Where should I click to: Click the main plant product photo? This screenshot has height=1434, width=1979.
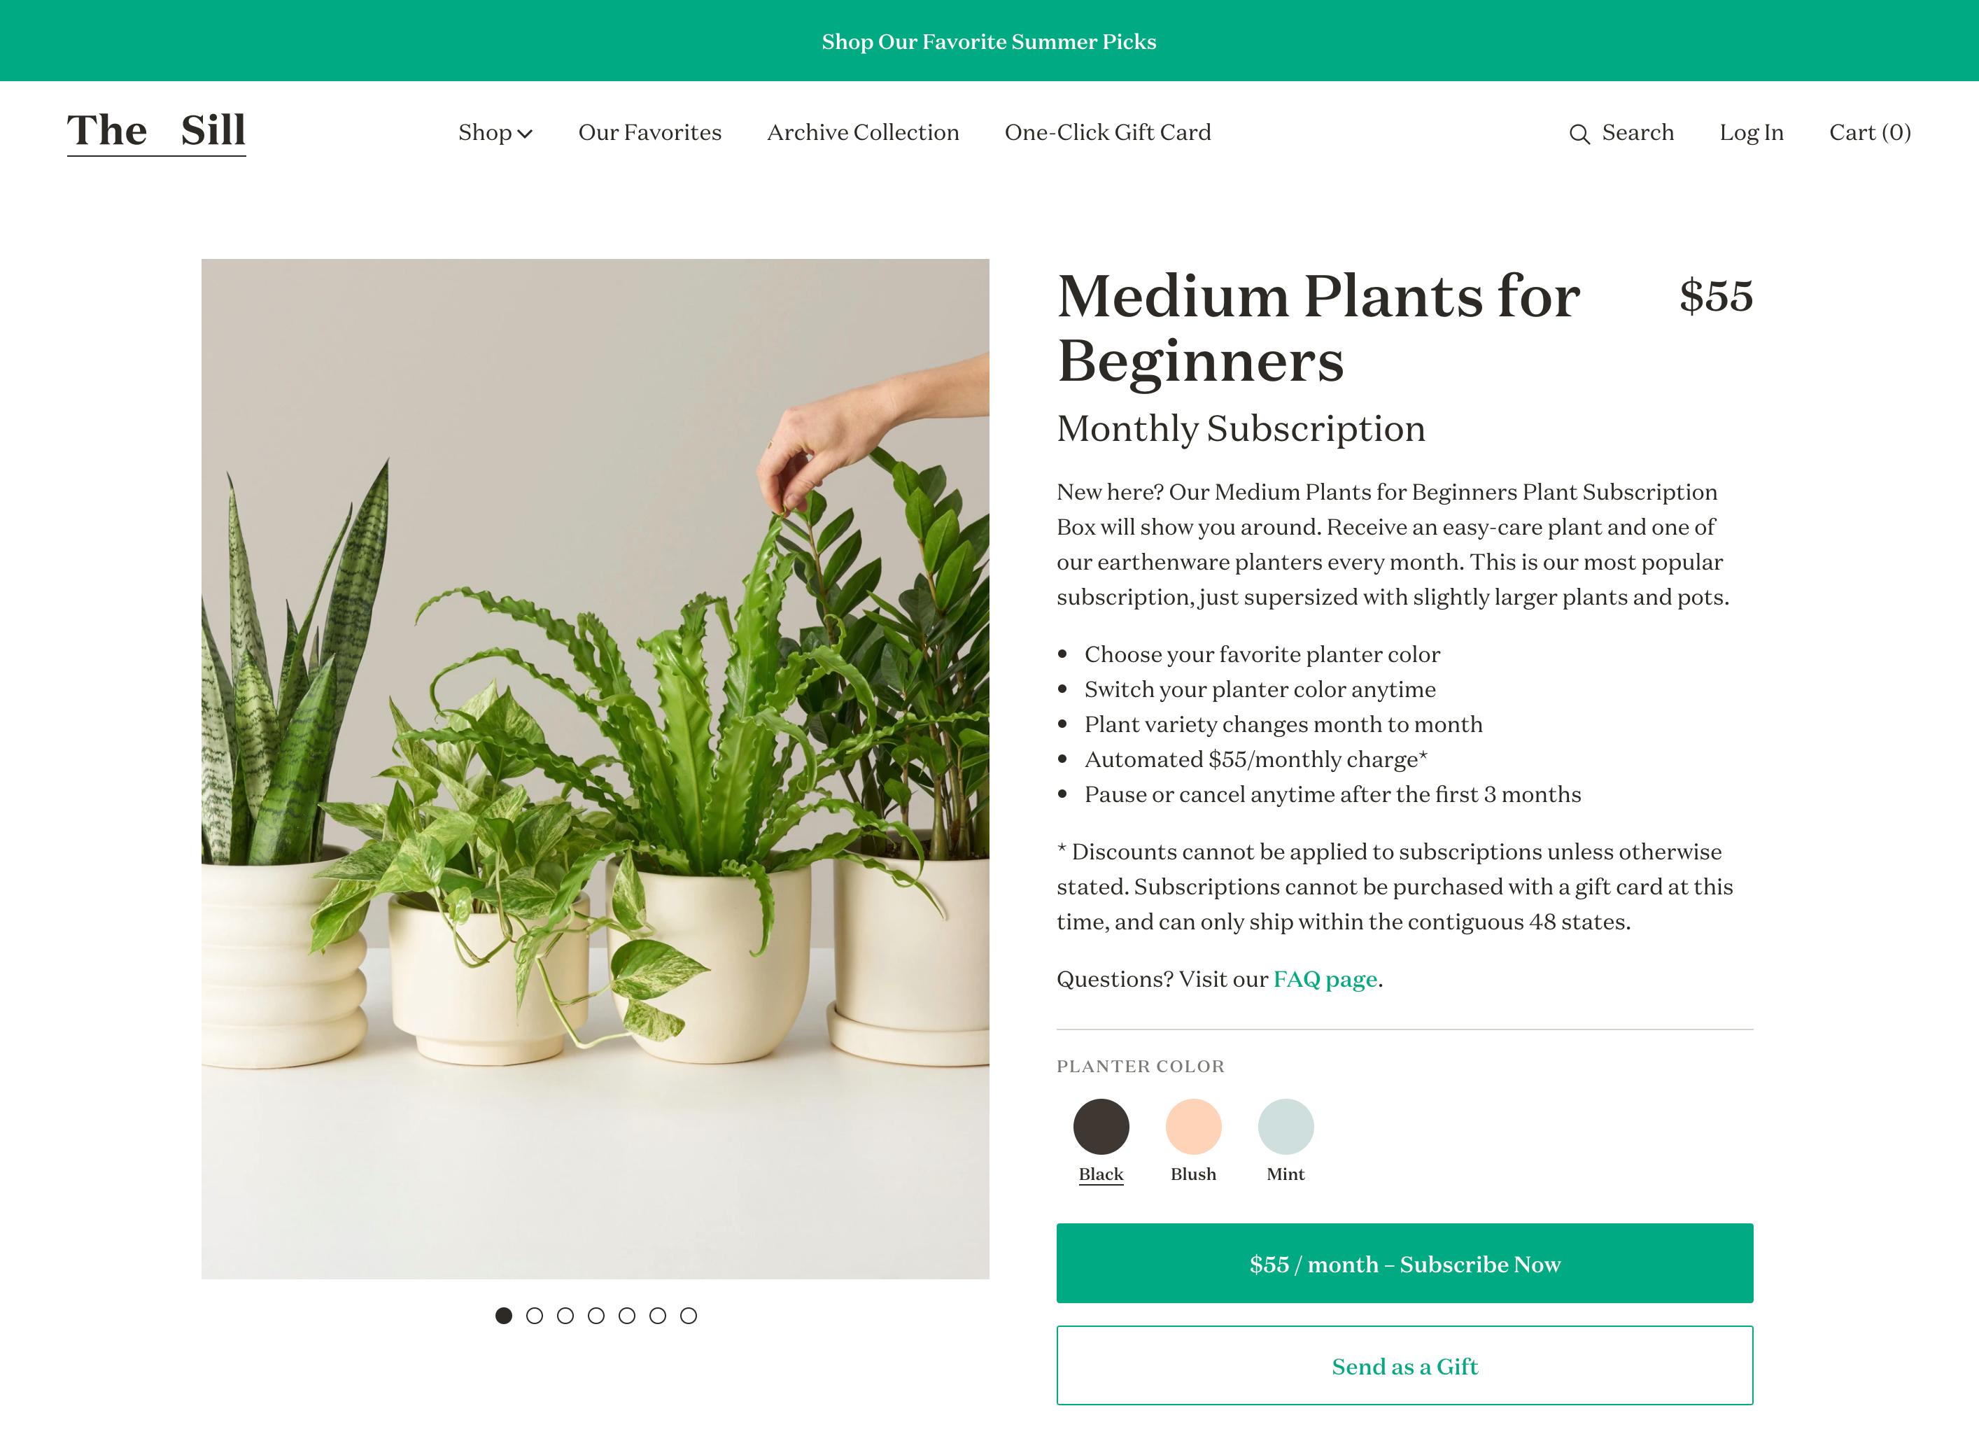pos(595,768)
